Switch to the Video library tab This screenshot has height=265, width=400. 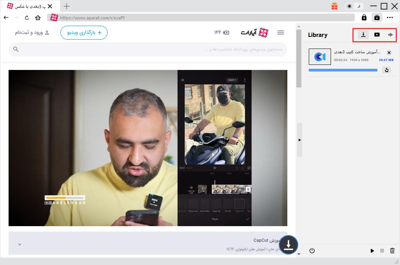coord(377,35)
